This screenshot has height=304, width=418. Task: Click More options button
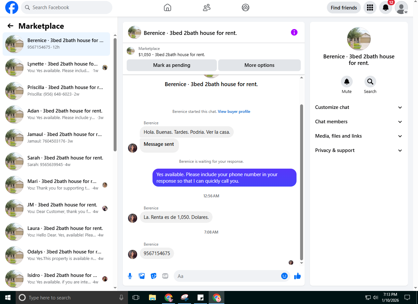[x=259, y=65]
